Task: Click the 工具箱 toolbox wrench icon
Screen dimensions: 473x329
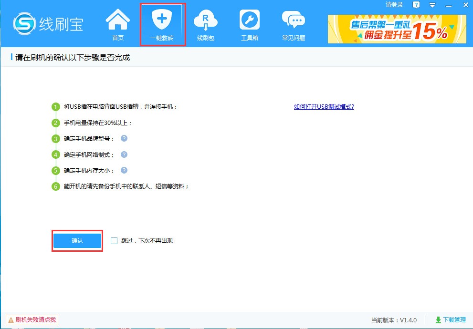Action: (249, 20)
